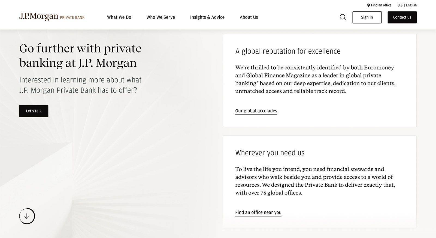This screenshot has height=238, width=436.
Task: Select the About Us menu item
Action: [249, 17]
